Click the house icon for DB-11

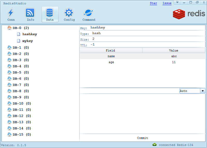(x=9, y=110)
